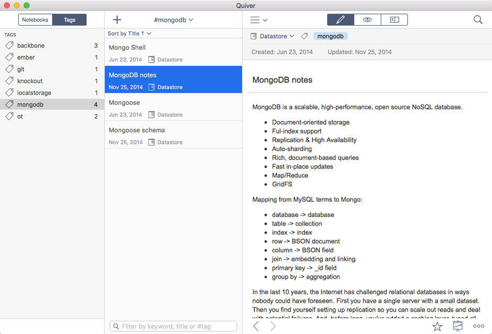Click the localstorage tag icon
This screenshot has height=334, width=492.
pyautogui.click(x=9, y=93)
